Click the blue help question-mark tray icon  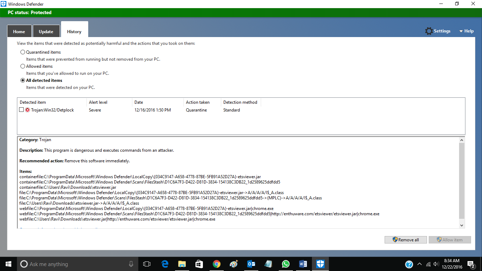pyautogui.click(x=409, y=264)
